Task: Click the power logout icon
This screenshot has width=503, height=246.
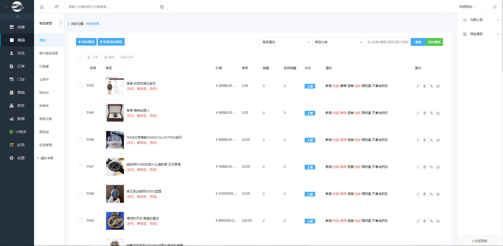Action: pos(495,7)
